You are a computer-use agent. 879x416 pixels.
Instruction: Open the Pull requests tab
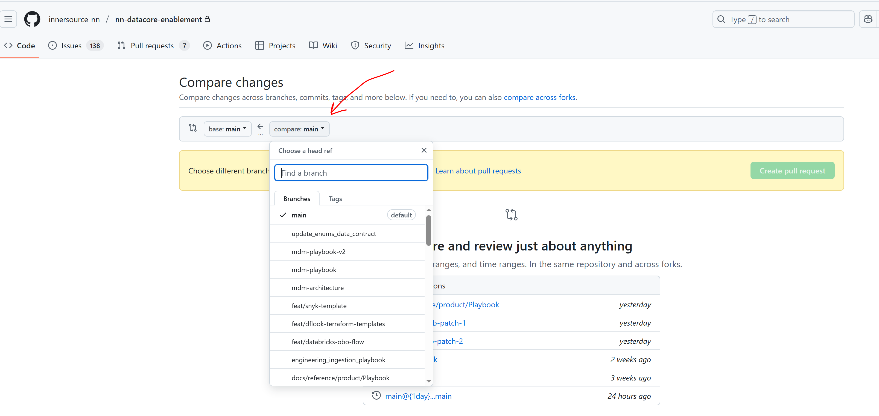(153, 45)
